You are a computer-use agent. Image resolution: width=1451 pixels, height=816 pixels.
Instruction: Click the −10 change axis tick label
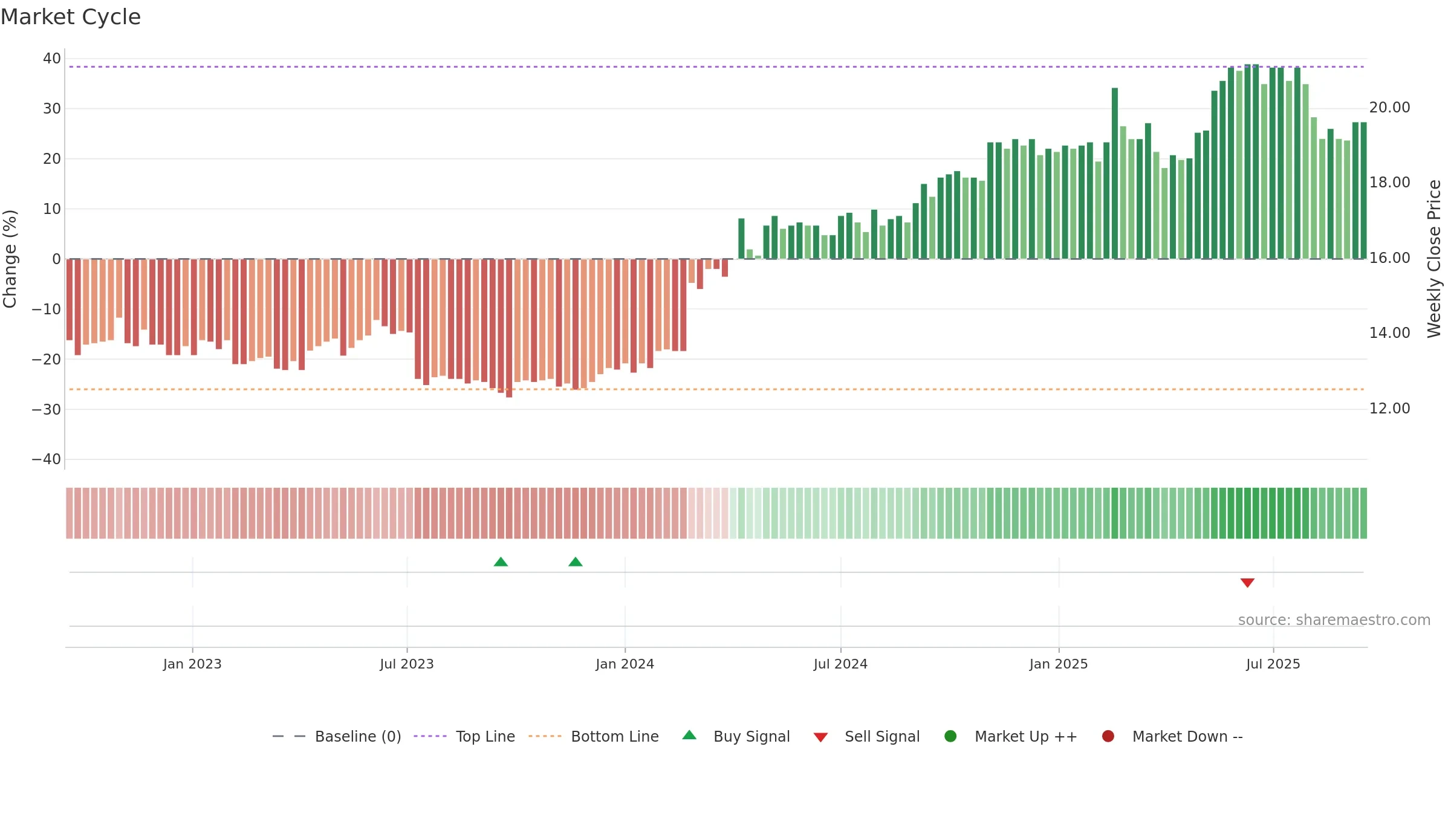(x=47, y=309)
